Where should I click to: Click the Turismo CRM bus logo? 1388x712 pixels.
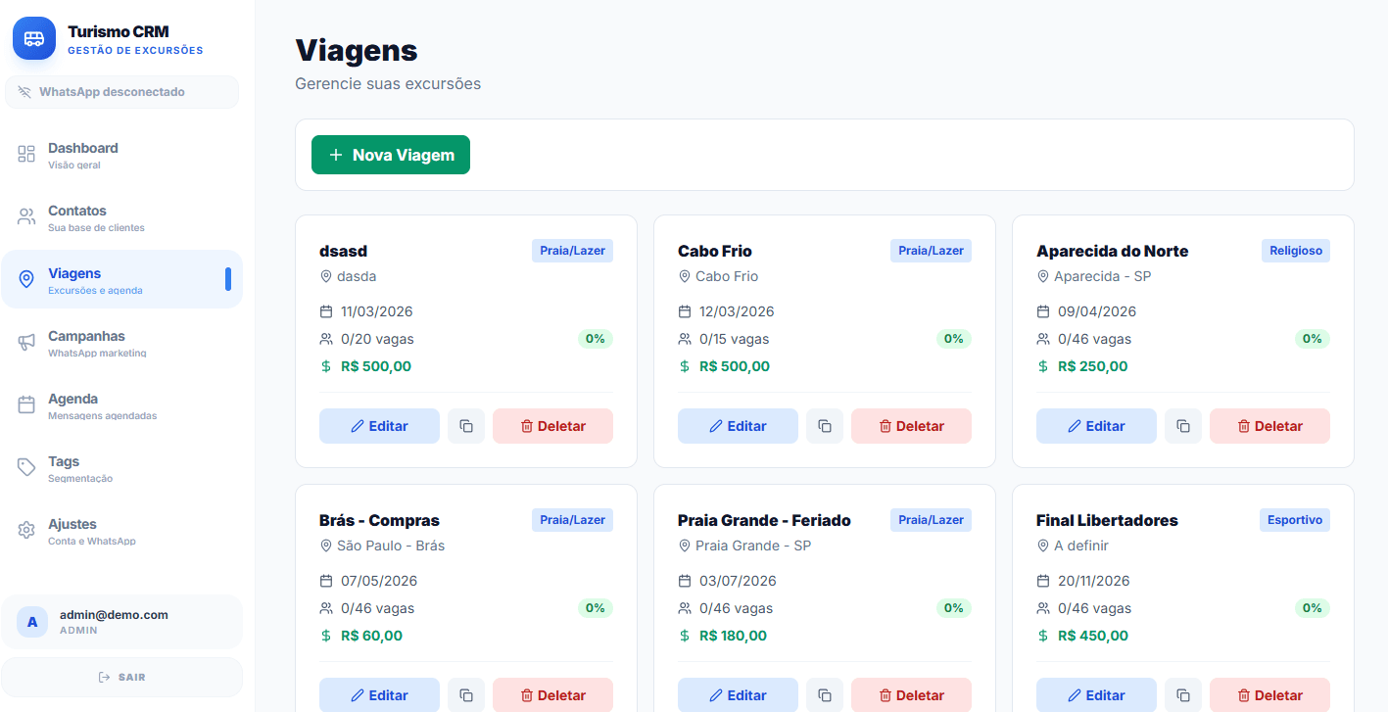33,38
